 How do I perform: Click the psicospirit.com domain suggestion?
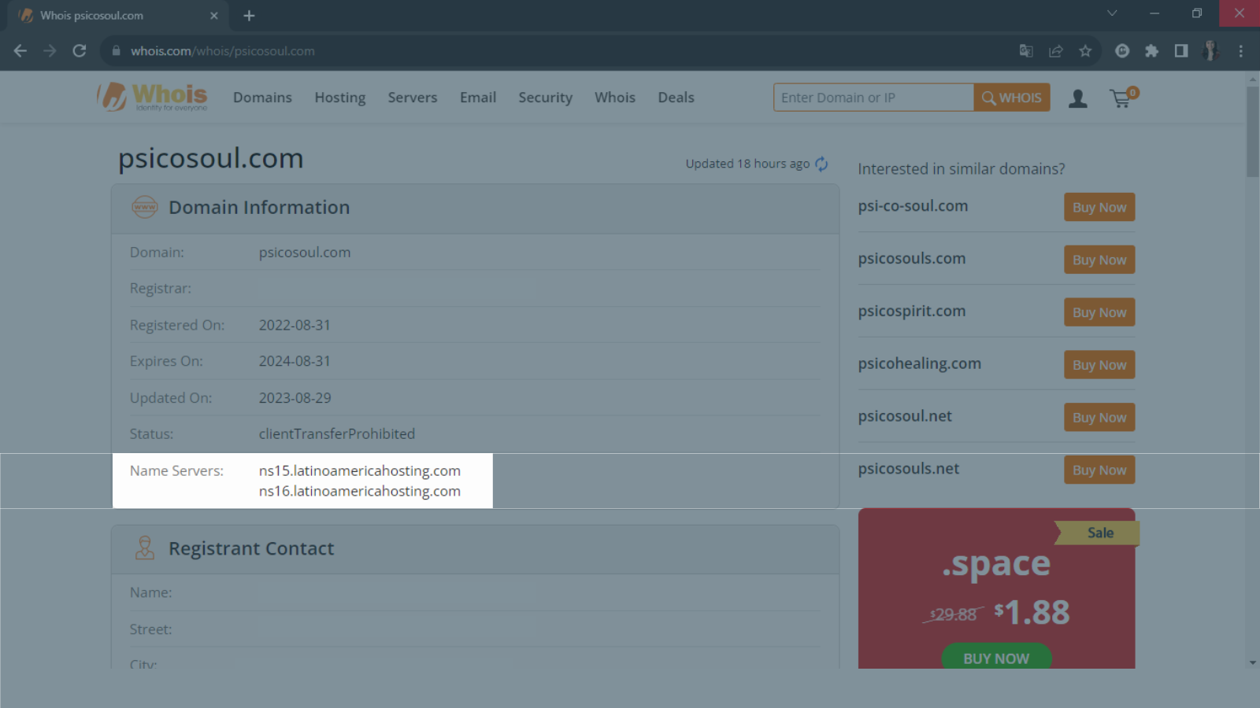point(912,312)
